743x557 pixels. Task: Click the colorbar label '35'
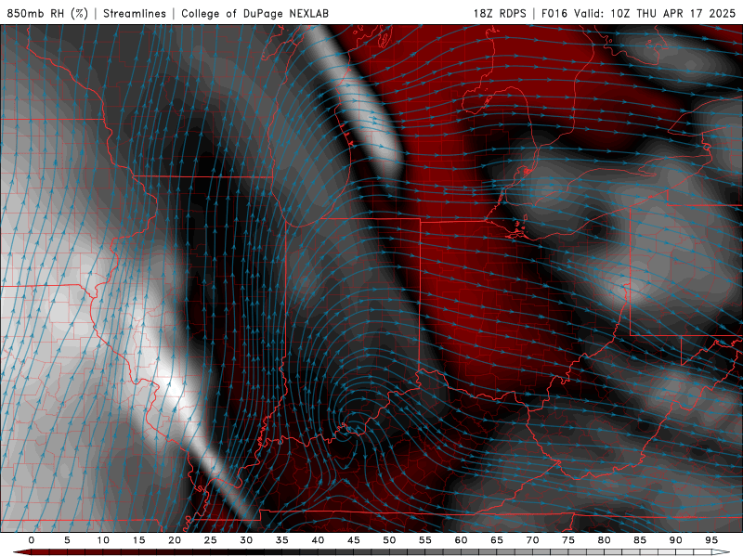tap(282, 540)
